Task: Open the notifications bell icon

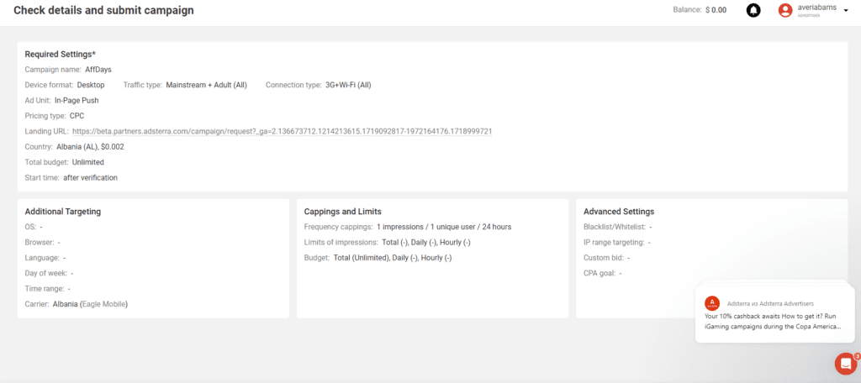Action: tap(753, 10)
